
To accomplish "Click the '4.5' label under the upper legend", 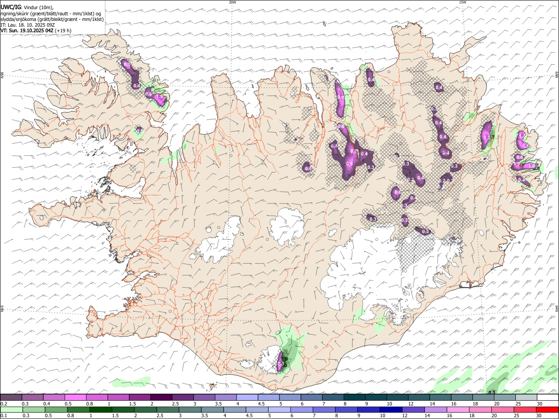I will pos(261,404).
